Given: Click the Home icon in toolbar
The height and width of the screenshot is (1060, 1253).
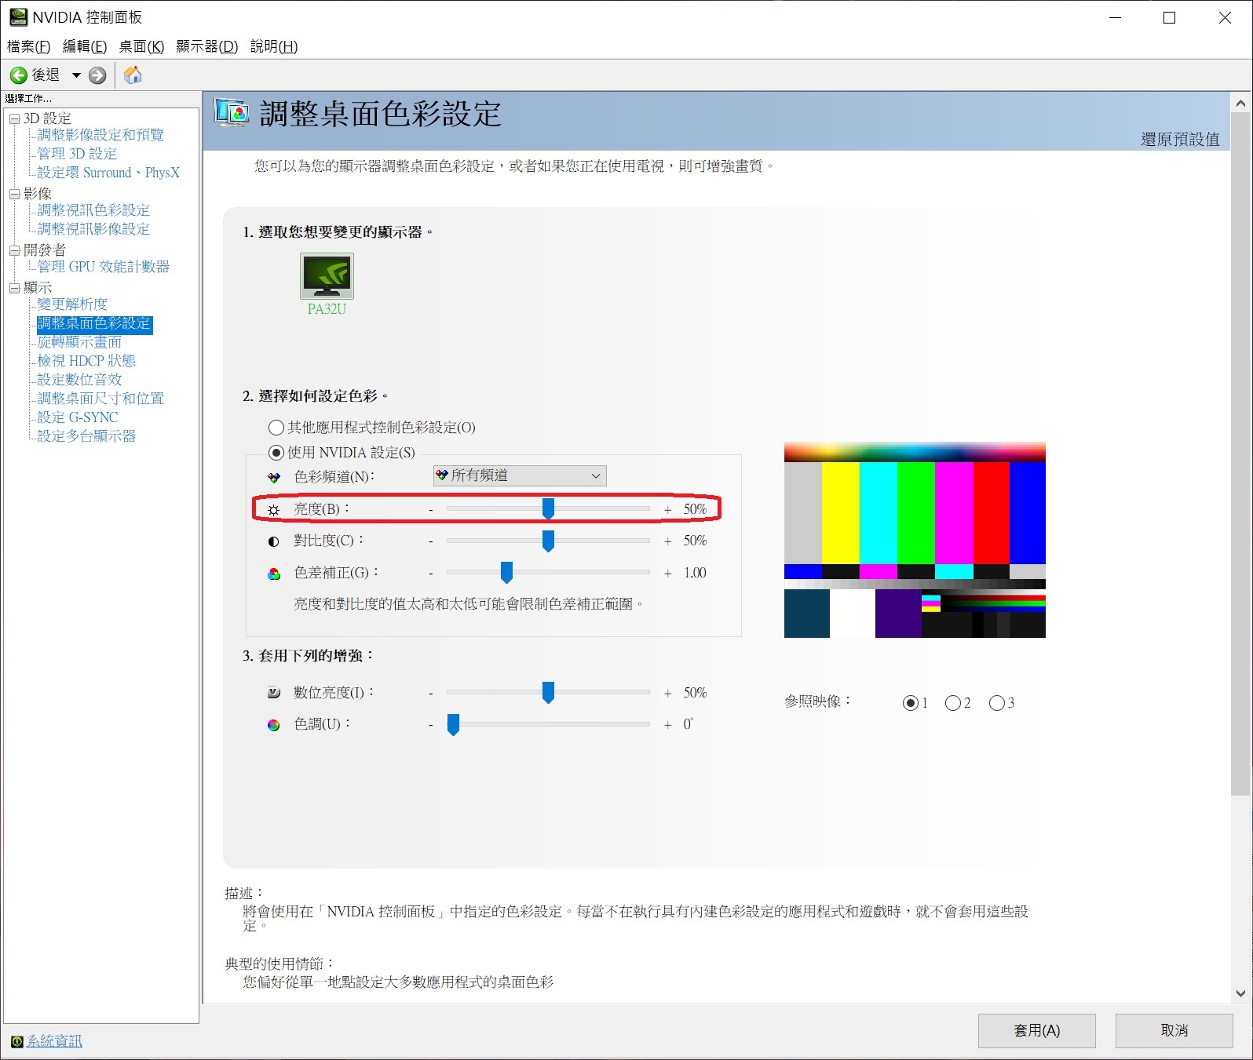Looking at the screenshot, I should coord(133,75).
